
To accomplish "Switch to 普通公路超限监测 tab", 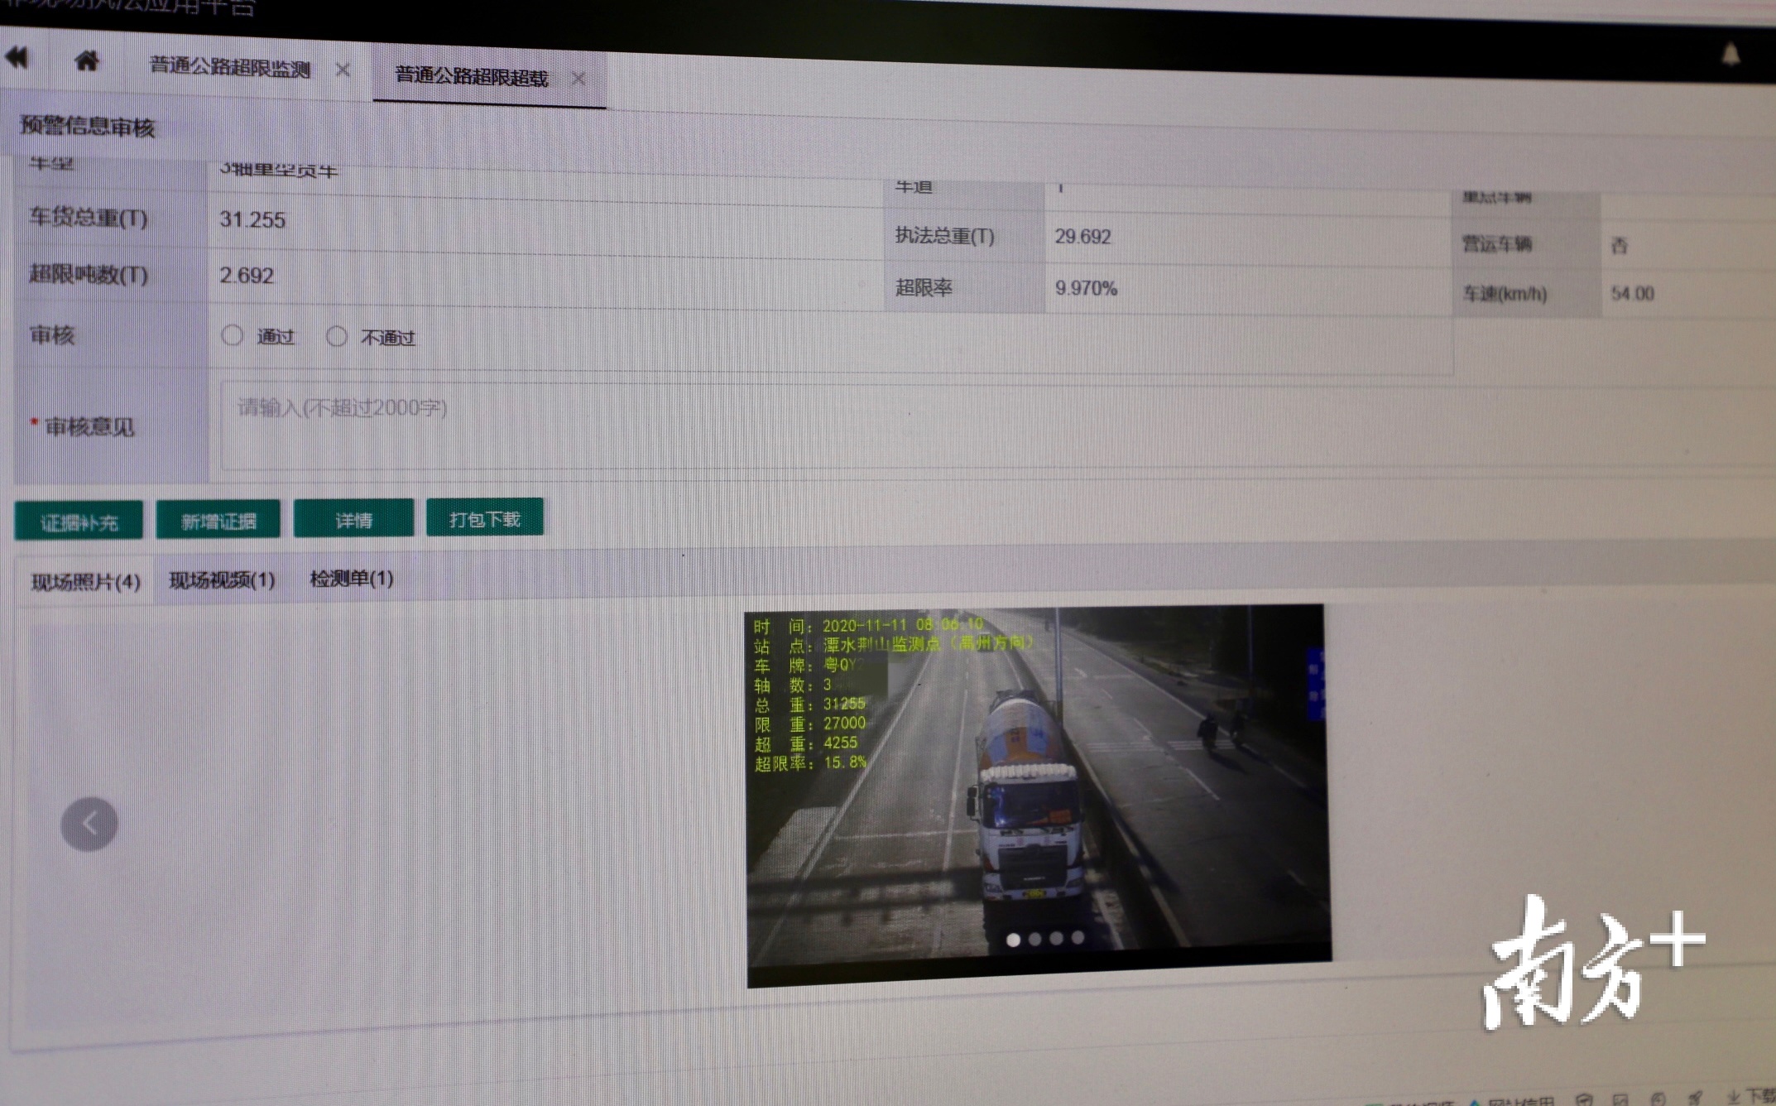I will (230, 68).
